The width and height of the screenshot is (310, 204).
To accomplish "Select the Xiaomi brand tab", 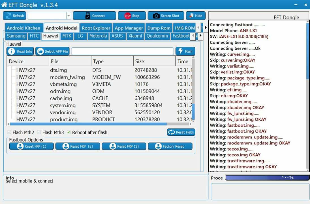I will (x=135, y=36).
